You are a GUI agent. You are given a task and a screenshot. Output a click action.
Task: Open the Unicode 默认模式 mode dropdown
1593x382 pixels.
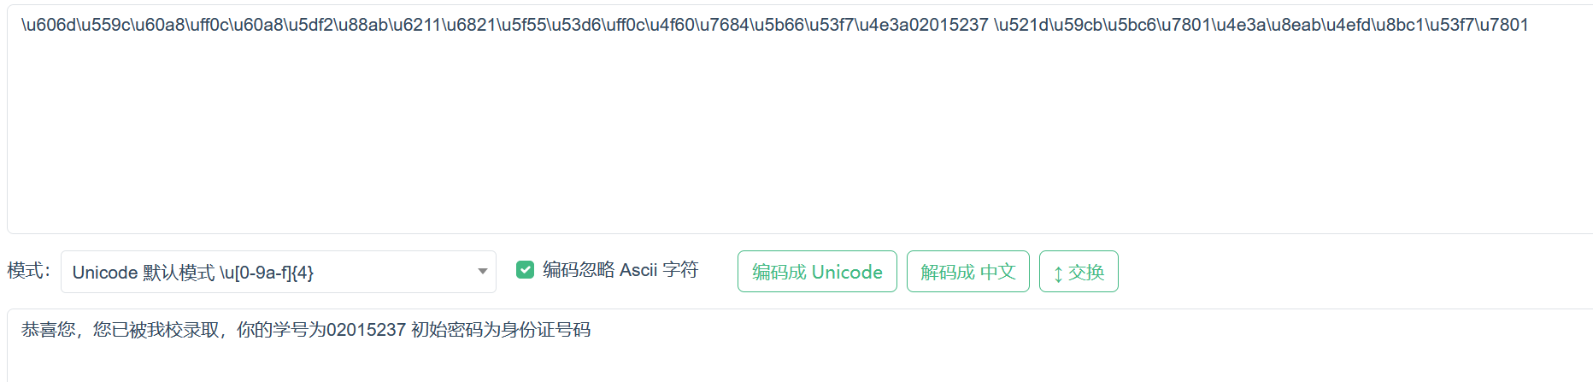pos(265,272)
